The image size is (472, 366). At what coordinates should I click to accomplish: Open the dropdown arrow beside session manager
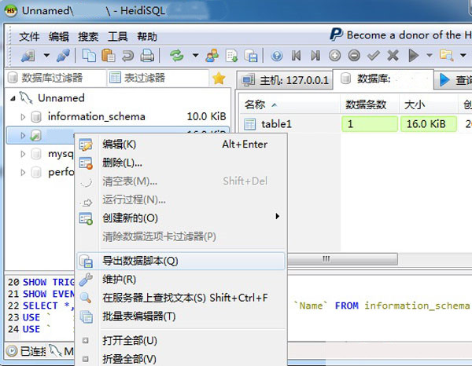[46, 56]
